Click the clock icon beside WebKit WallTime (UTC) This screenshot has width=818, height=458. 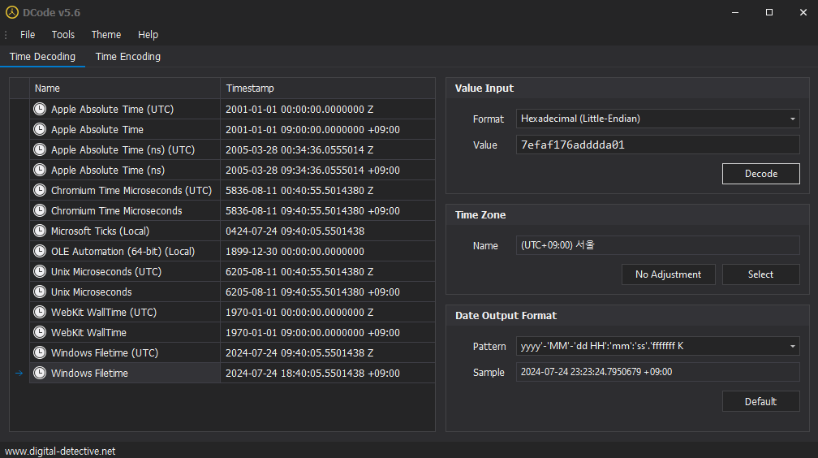coord(40,313)
